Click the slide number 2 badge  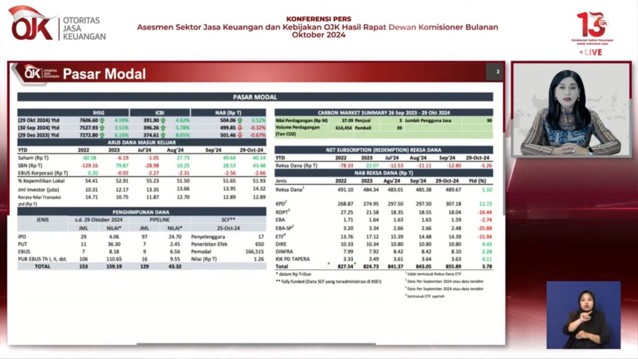pos(495,72)
